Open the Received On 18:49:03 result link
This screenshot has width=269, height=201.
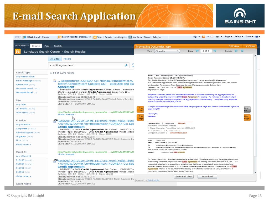pyautogui.click(x=96, y=124)
